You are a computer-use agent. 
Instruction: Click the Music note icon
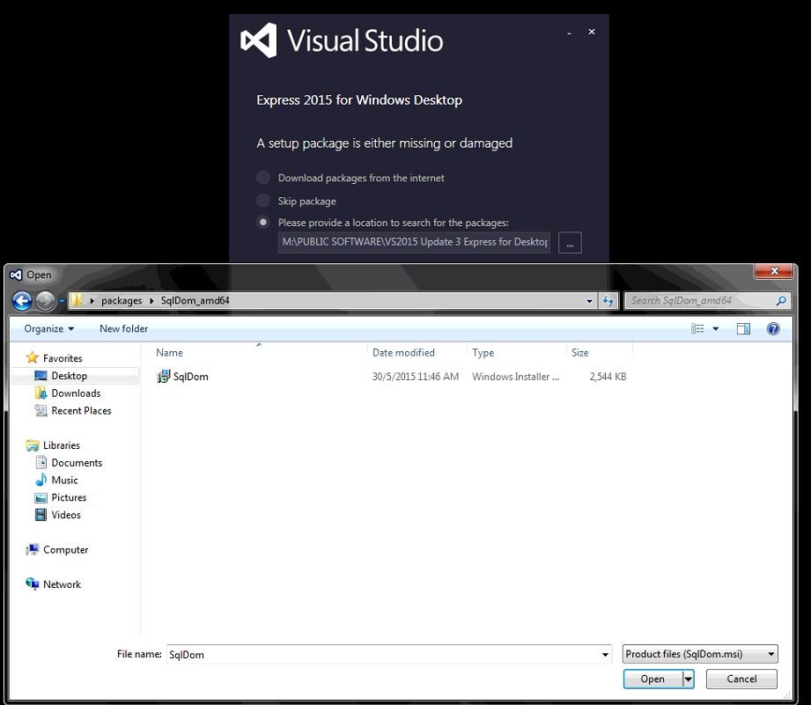41,480
